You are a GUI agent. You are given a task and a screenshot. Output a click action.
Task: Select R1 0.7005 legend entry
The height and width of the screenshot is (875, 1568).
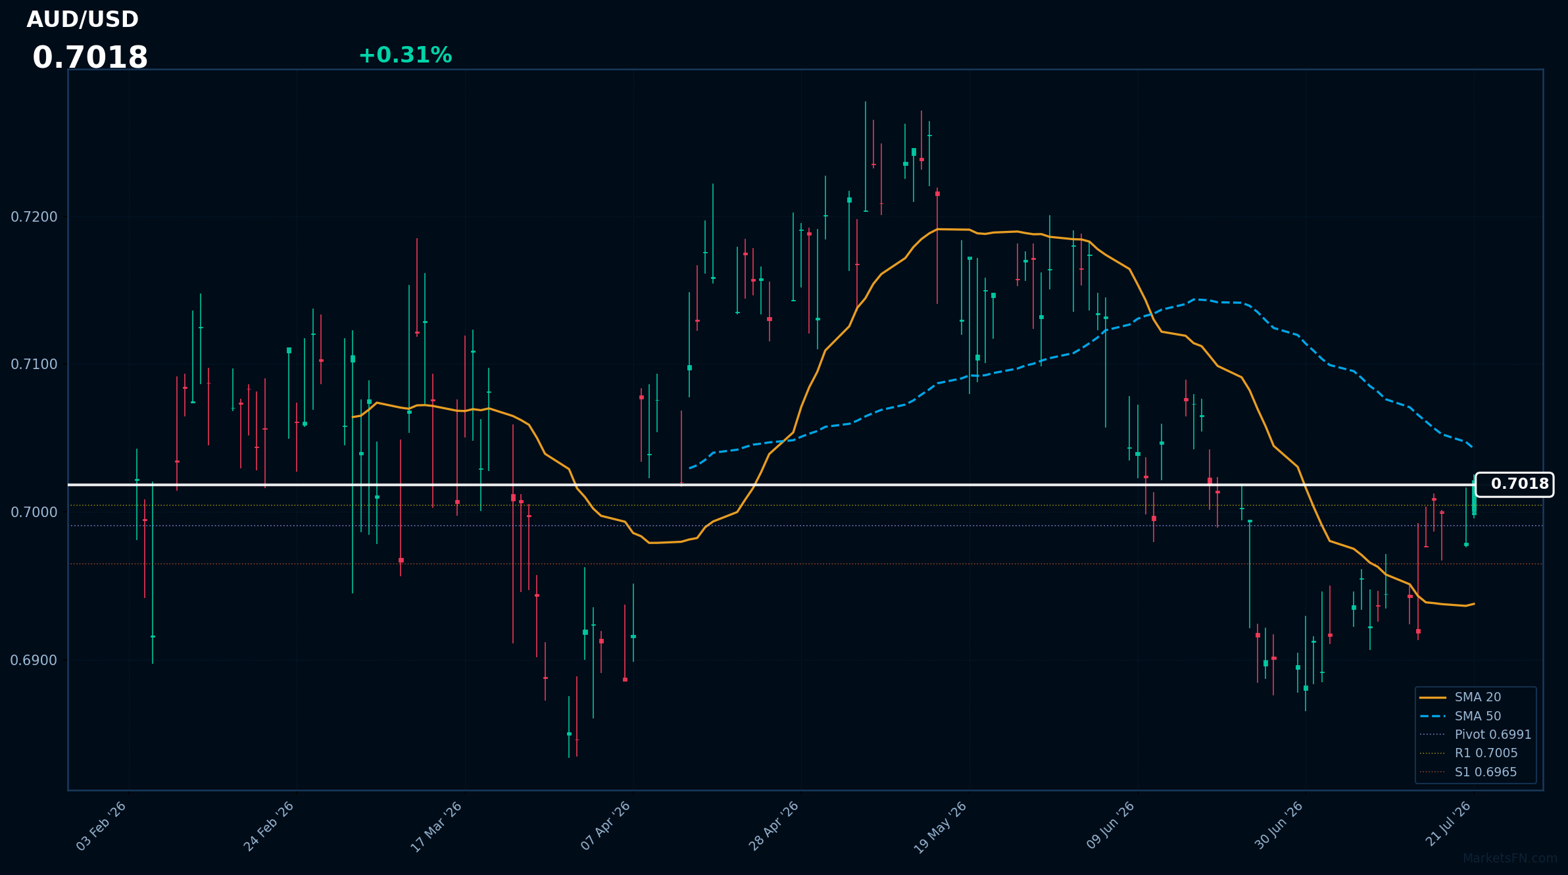click(1468, 753)
